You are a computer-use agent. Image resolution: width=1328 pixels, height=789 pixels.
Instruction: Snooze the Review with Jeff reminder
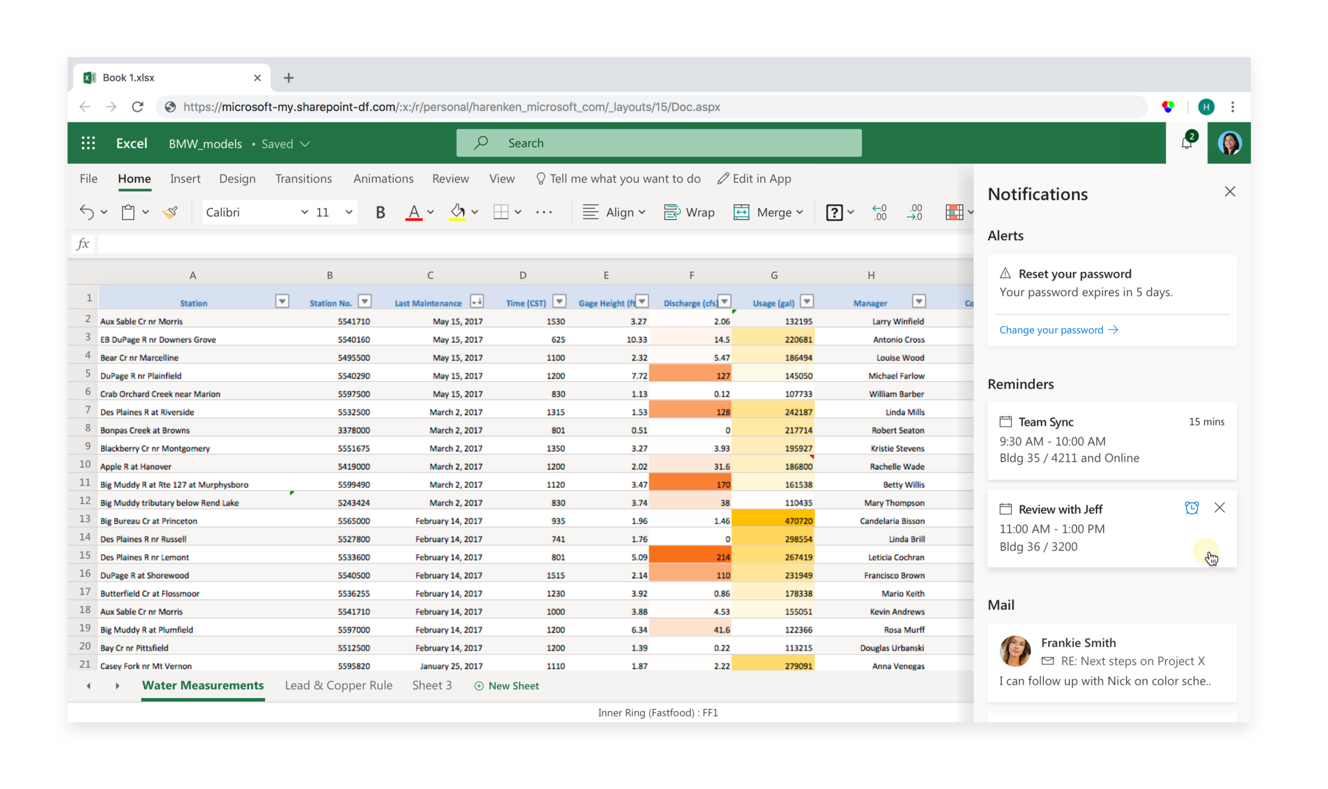(x=1191, y=508)
